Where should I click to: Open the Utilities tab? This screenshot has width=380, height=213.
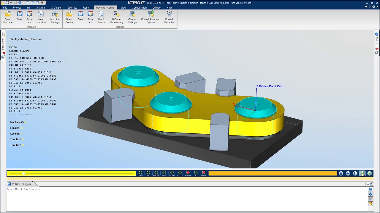(156, 8)
